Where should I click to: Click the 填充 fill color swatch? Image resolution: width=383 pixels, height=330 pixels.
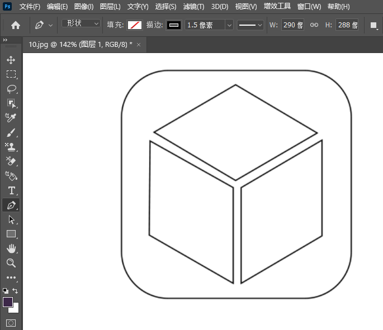tap(135, 25)
